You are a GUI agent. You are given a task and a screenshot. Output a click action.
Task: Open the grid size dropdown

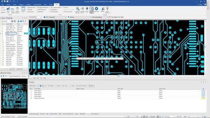(41, 17)
